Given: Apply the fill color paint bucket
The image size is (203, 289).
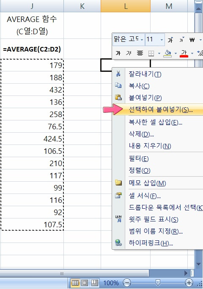Looking at the screenshot, I should pyautogui.click(x=167, y=53).
